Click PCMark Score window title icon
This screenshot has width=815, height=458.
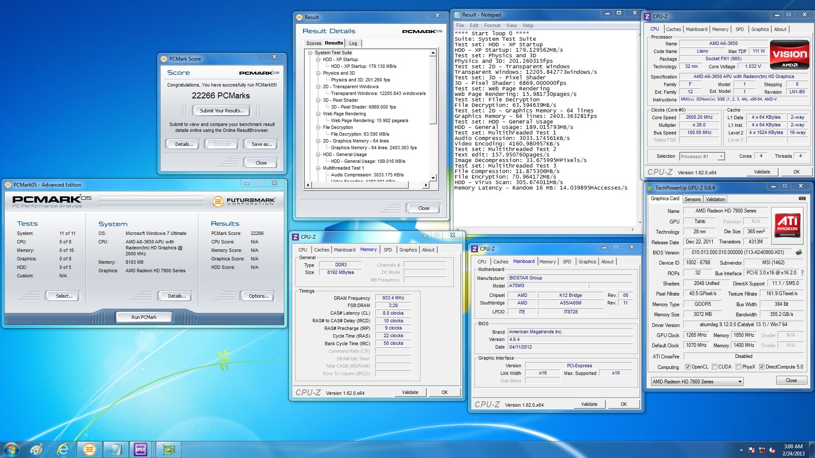(x=164, y=59)
